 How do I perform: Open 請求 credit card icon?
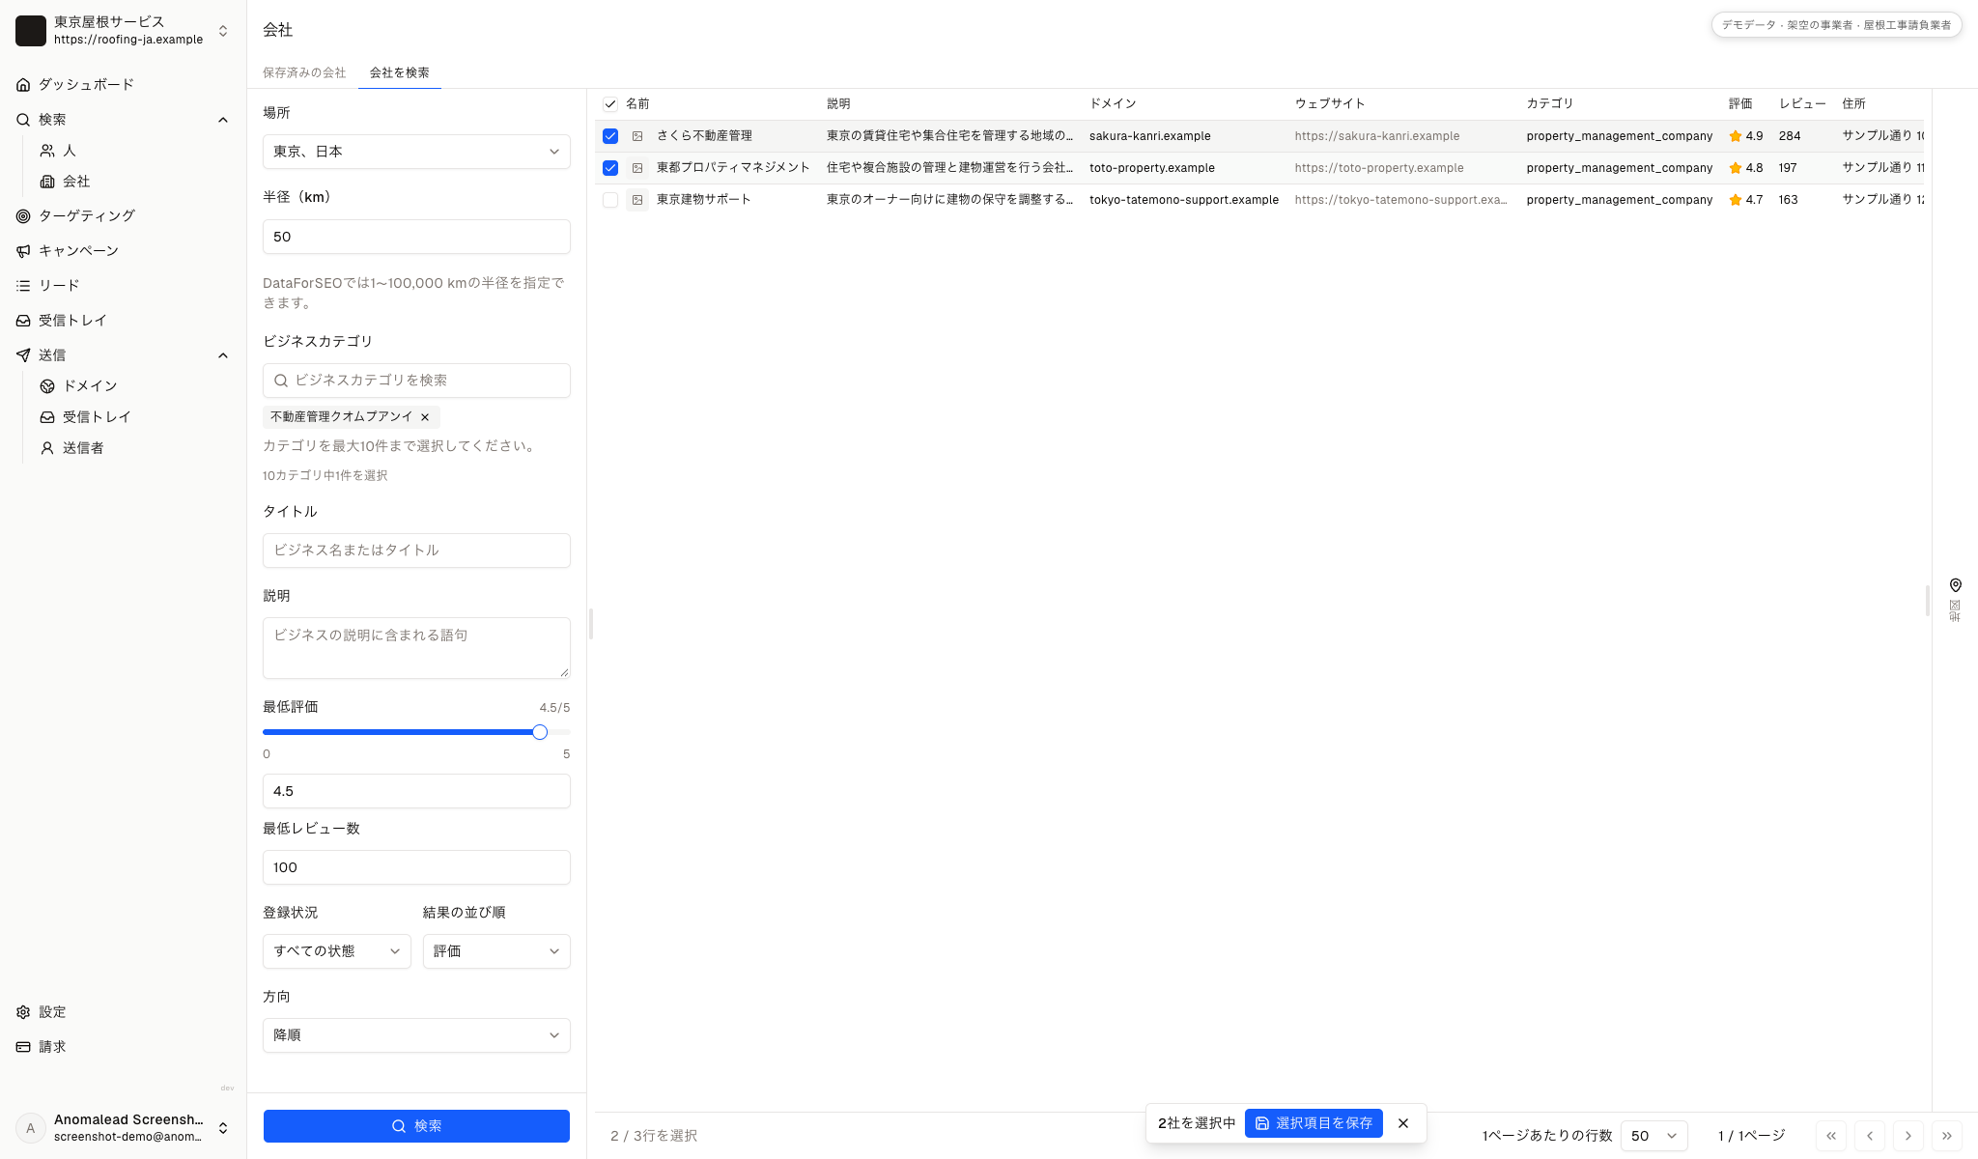click(23, 1047)
